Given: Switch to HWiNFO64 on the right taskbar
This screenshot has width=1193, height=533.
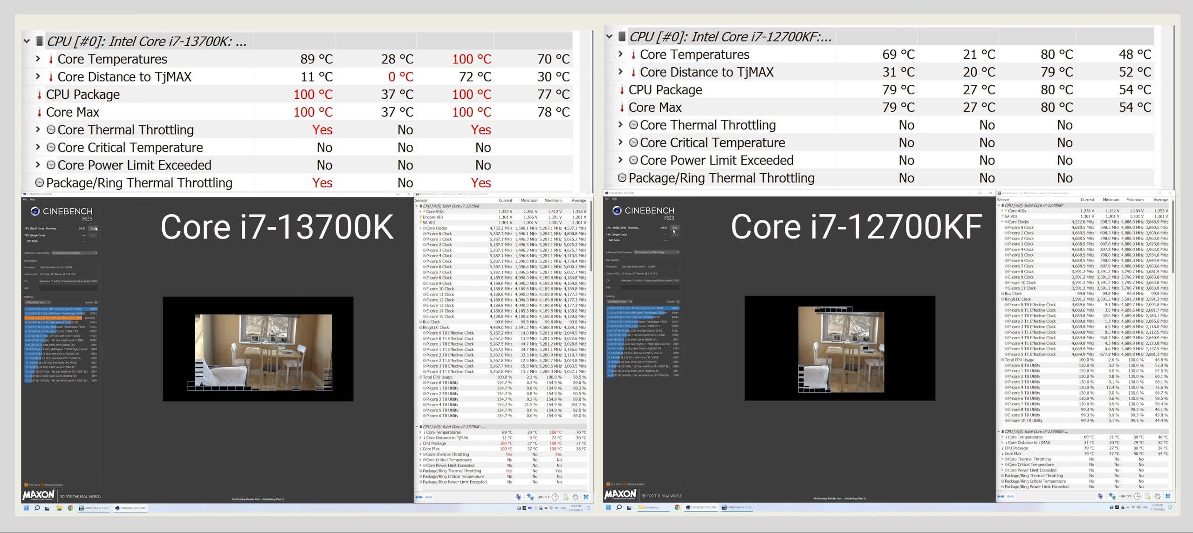Looking at the screenshot, I should tap(737, 507).
